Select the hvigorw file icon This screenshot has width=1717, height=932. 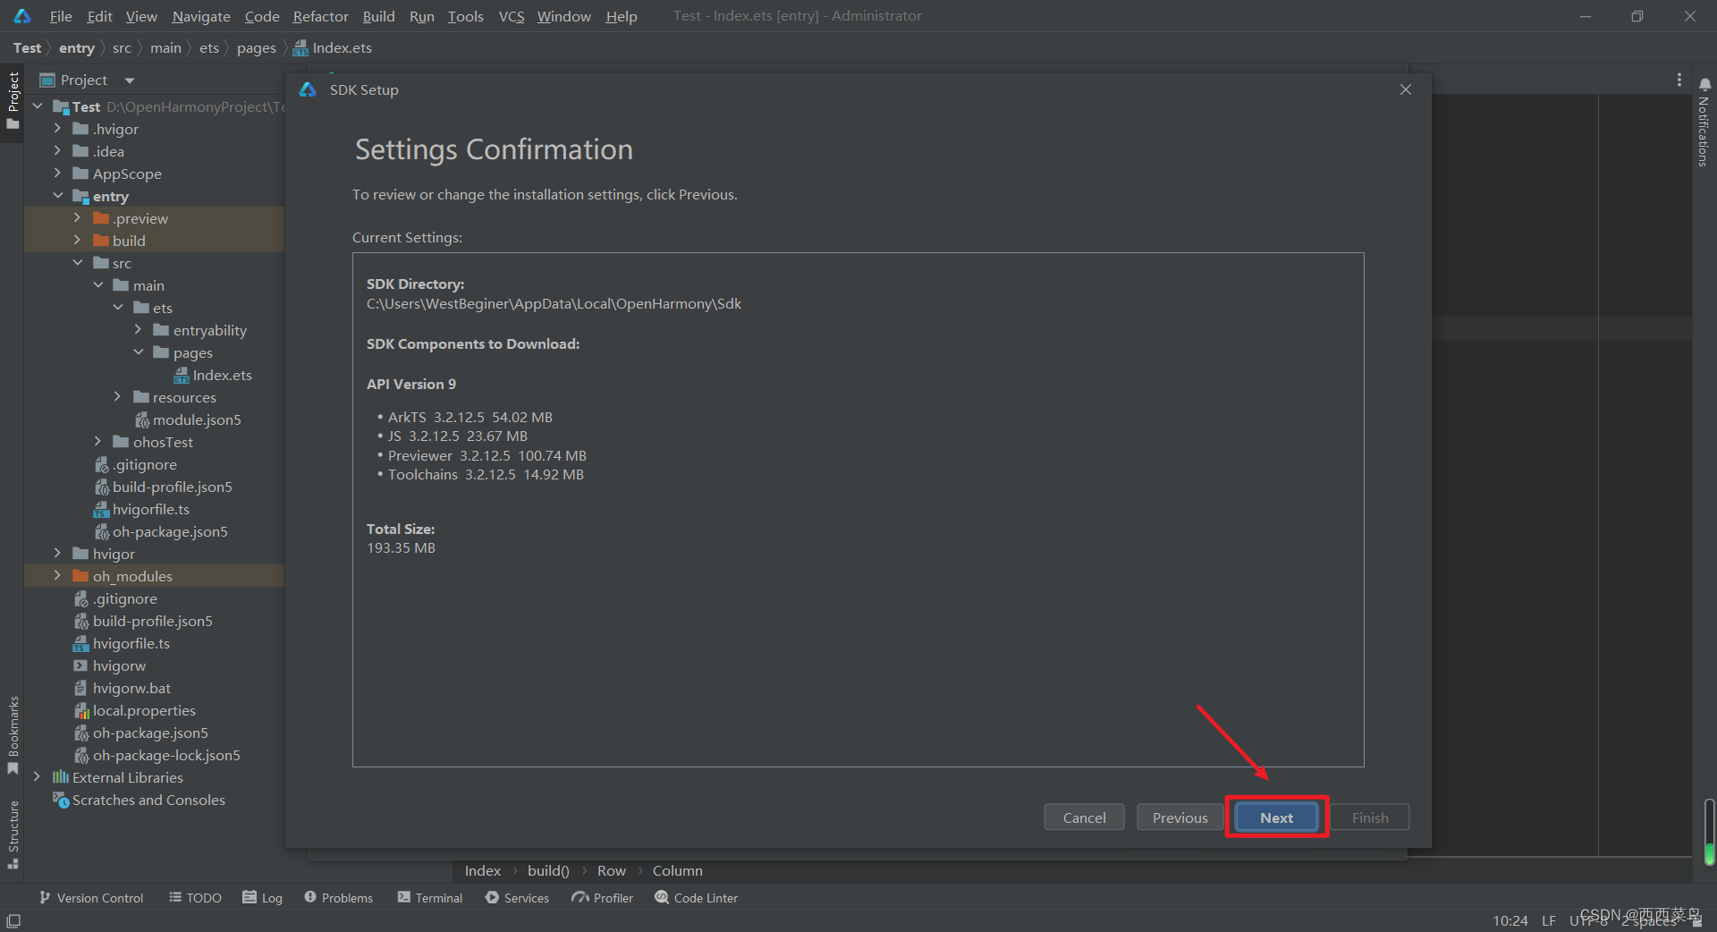(x=80, y=665)
